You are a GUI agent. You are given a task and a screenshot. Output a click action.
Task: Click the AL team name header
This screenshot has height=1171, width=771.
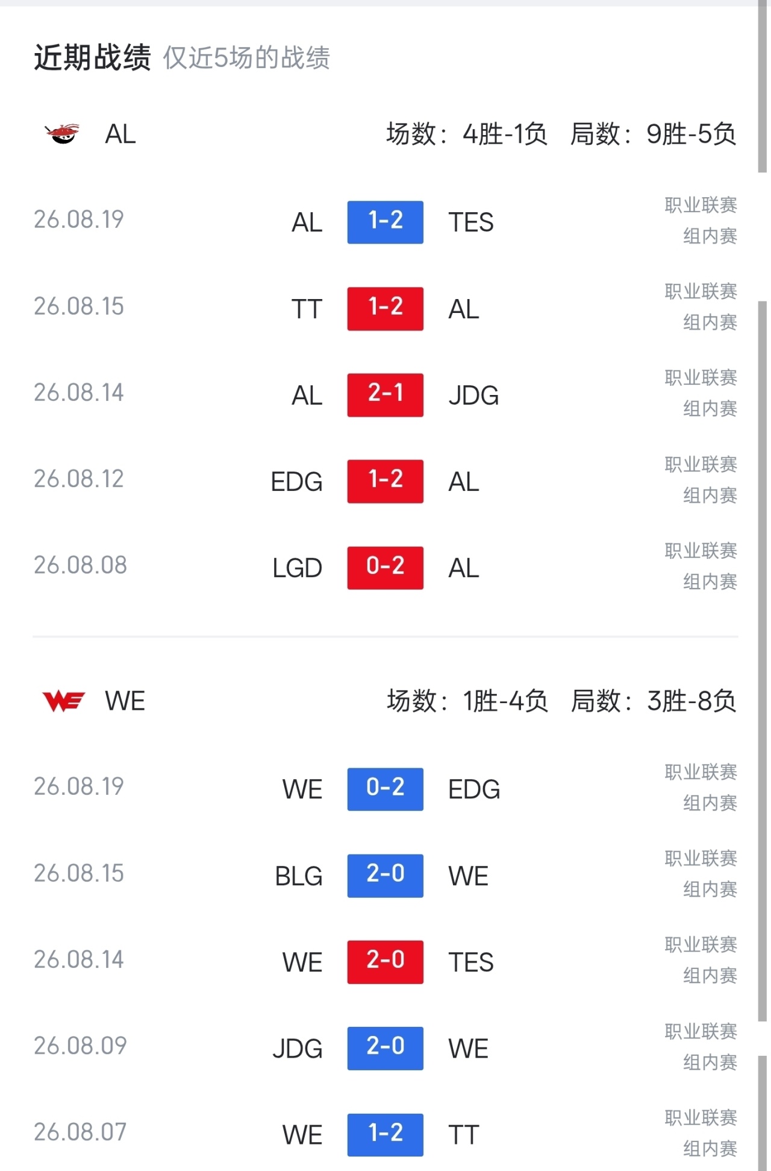(x=120, y=134)
